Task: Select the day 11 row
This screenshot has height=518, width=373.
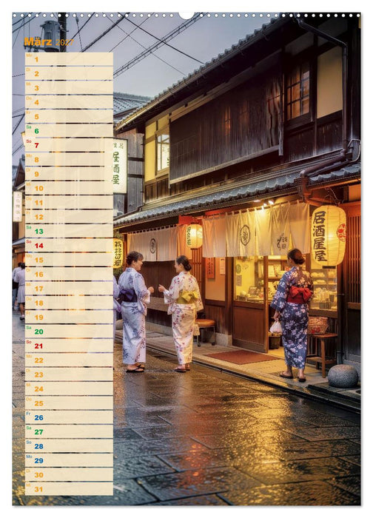Action: pos(69,203)
